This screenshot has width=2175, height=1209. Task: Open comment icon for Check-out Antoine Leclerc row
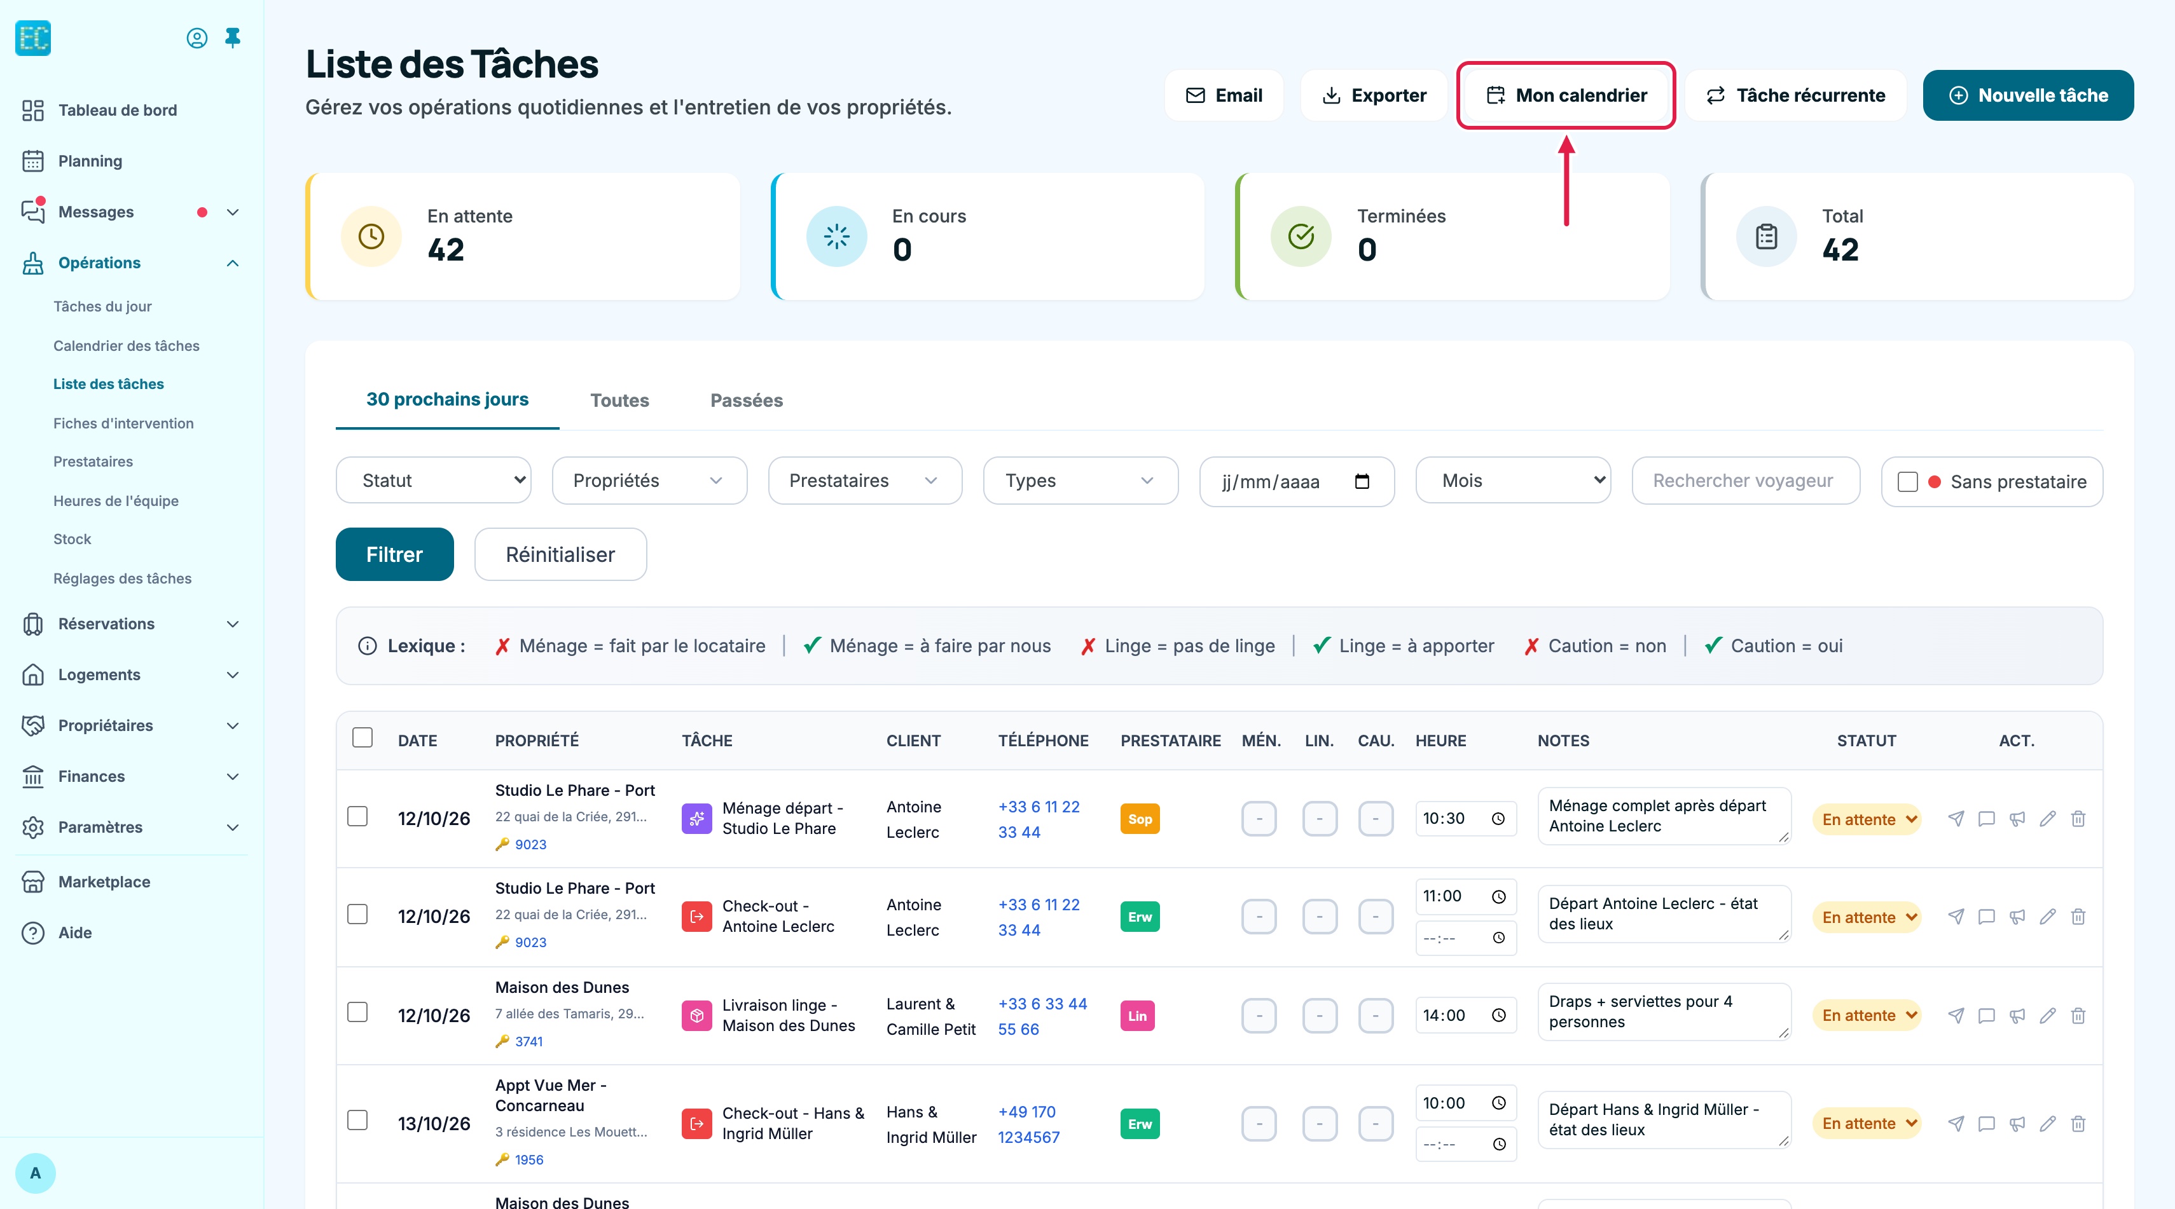click(1986, 916)
